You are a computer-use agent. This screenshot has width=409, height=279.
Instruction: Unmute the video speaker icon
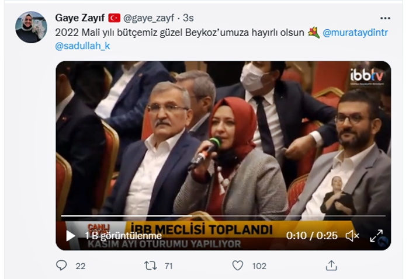pyautogui.click(x=352, y=236)
